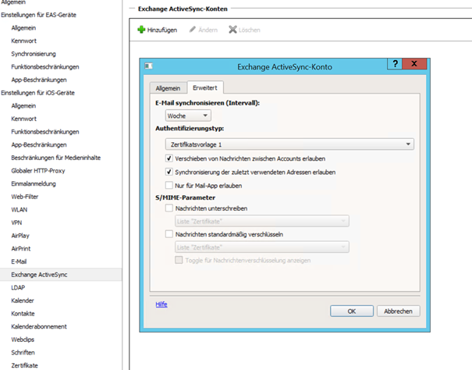
Task: Click Hinzufügen toolbar label
Action: tap(162, 30)
